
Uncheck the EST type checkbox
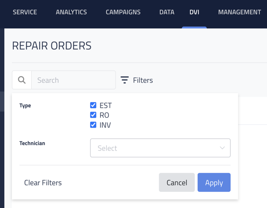tap(93, 105)
